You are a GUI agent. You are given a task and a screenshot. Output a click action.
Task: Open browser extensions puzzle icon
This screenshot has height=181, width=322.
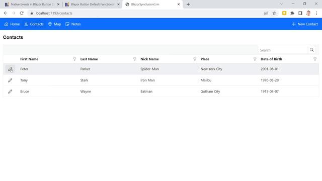(292, 13)
